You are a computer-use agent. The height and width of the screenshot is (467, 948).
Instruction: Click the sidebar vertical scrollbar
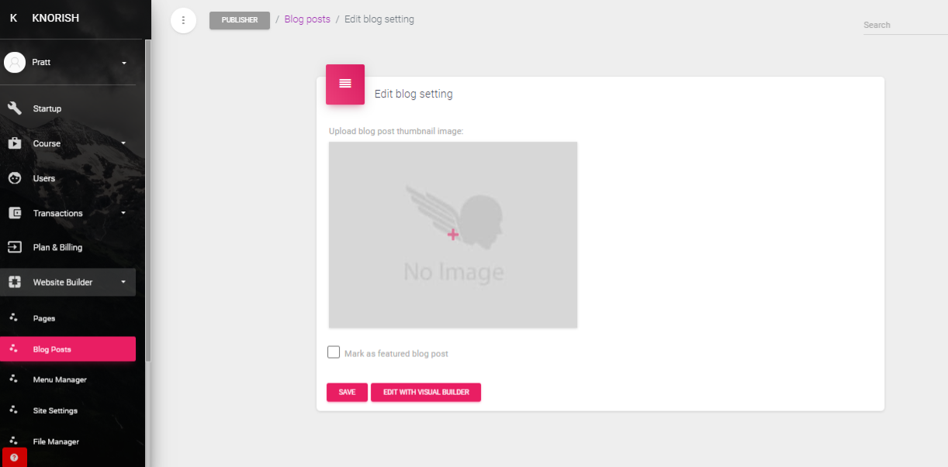tap(148, 201)
